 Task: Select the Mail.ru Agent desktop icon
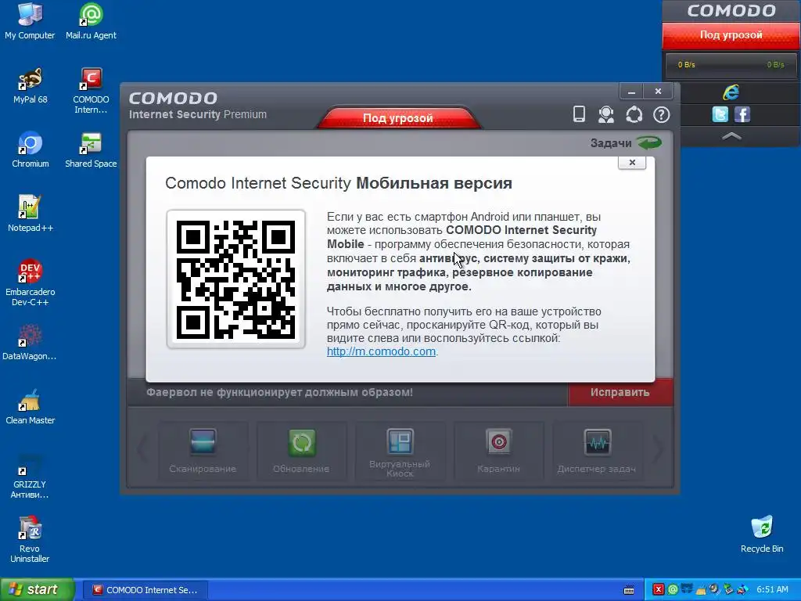[91, 21]
